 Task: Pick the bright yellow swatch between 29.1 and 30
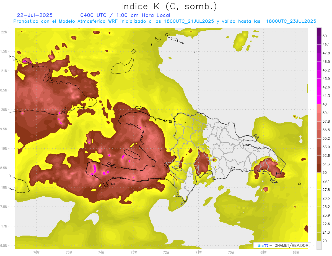click(x=319, y=177)
